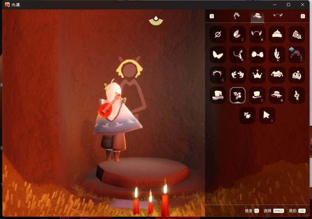Switch to the hairstyle category tab

[x=236, y=16]
